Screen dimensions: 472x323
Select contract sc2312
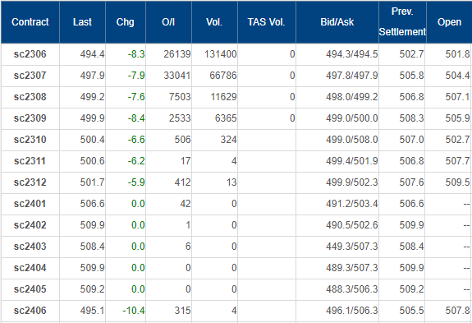(x=30, y=182)
